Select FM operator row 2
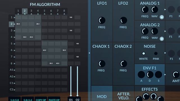Viewport: 180px width, 101px height. click(12, 24)
